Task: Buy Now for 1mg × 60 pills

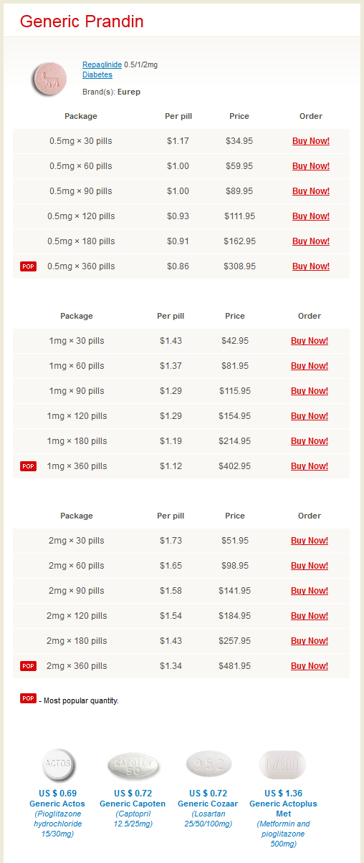Action: coord(310,366)
